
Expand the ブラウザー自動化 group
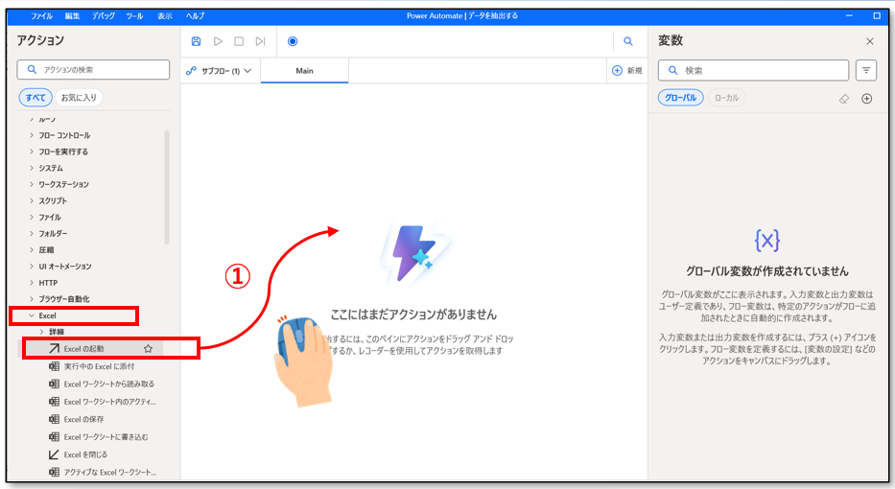pyautogui.click(x=32, y=299)
